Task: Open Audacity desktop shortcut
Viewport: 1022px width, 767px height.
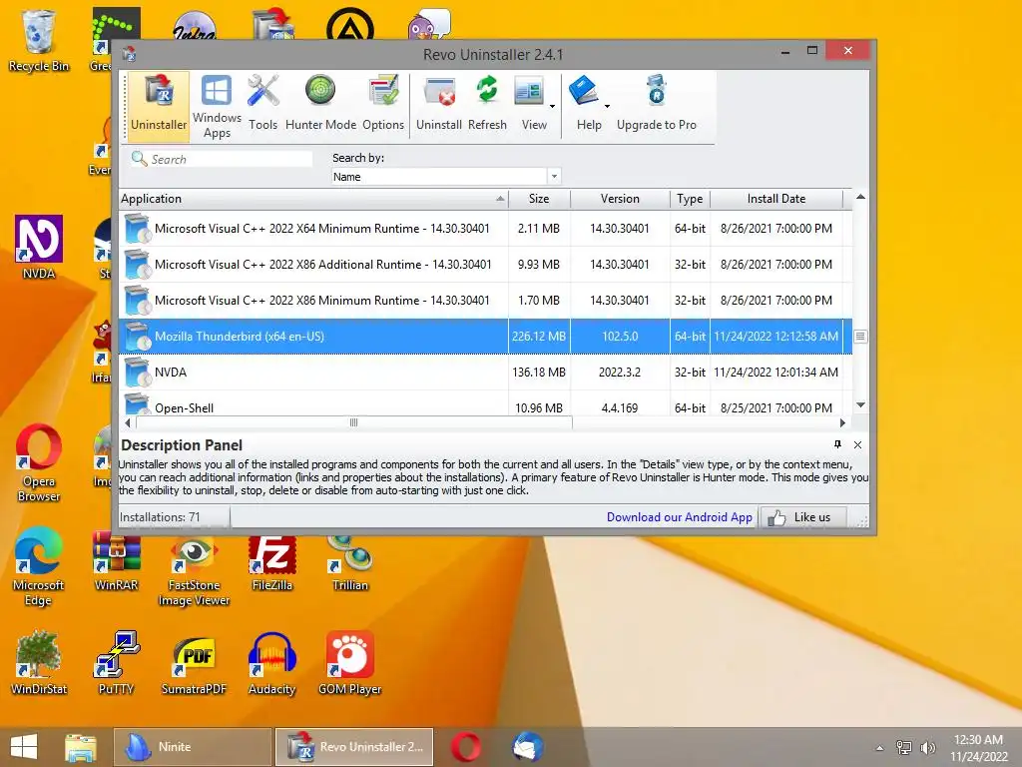Action: click(x=271, y=663)
